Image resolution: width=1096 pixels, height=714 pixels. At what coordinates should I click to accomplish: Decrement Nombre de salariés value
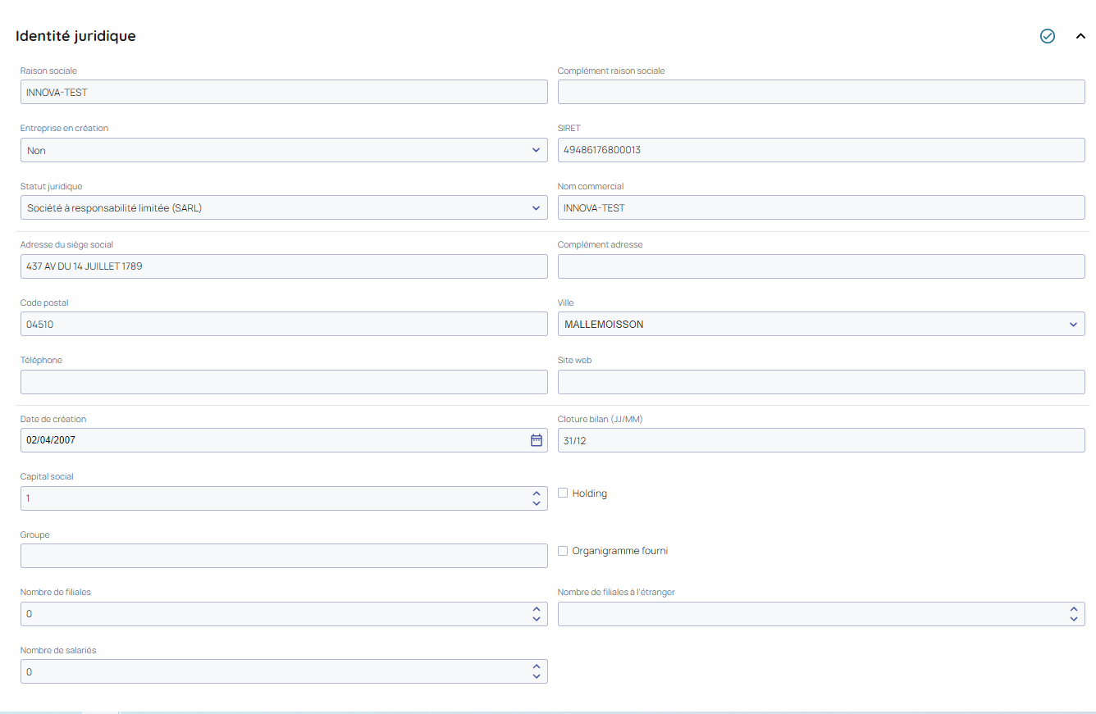pos(536,676)
